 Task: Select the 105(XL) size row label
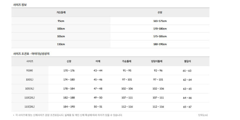[x=30, y=89]
